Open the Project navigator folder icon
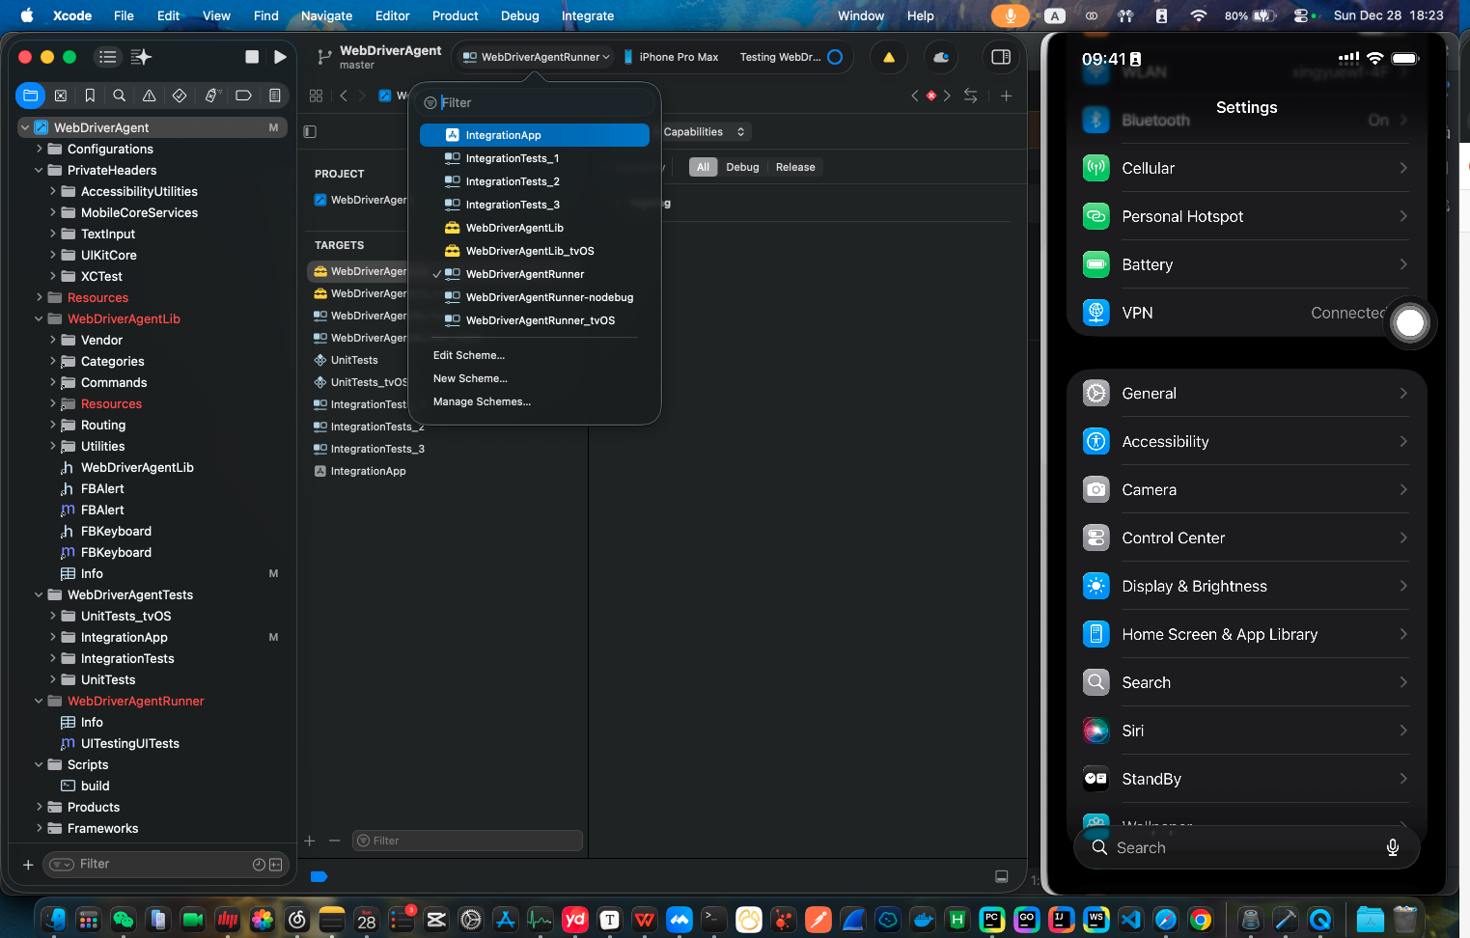Image resolution: width=1470 pixels, height=938 pixels. 30,96
